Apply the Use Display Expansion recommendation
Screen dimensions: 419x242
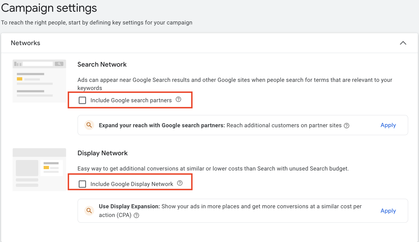coord(388,211)
